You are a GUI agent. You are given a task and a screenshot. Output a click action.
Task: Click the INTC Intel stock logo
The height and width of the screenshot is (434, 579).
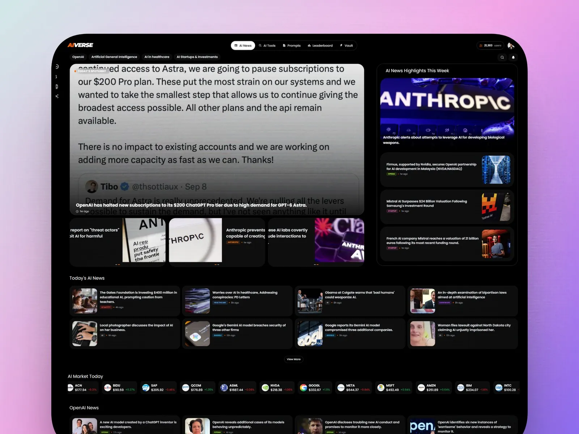[499, 388]
